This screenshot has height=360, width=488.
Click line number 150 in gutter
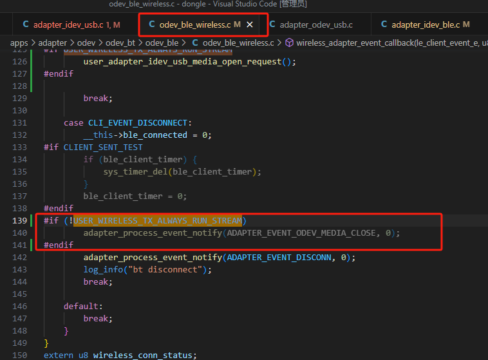click(19, 355)
